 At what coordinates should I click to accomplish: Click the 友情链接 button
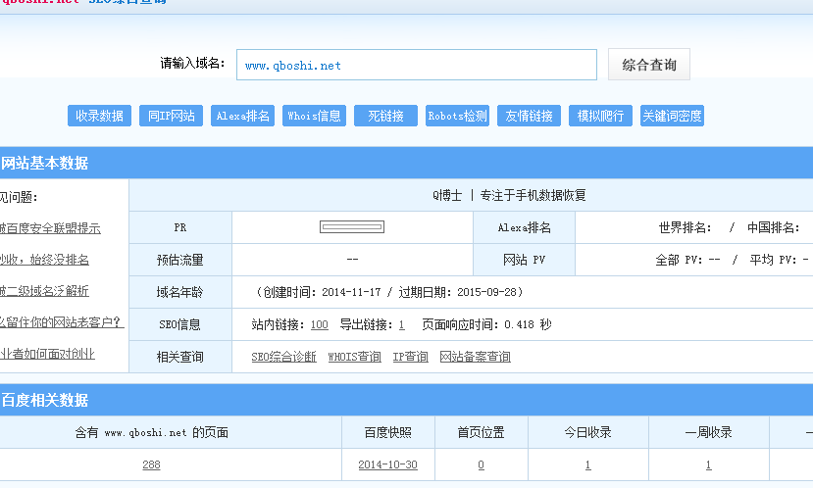529,116
